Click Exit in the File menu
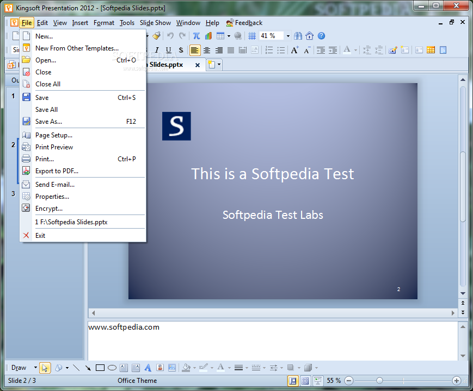The width and height of the screenshot is (473, 391). (x=83, y=235)
